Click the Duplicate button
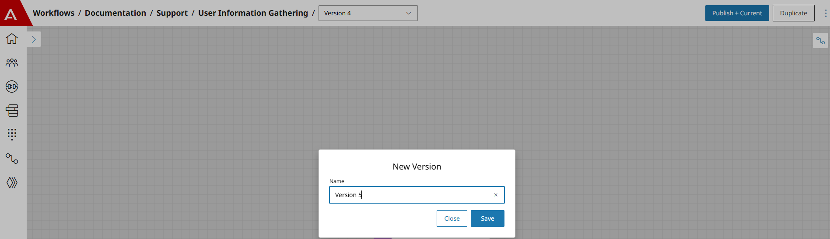The width and height of the screenshot is (830, 239). (793, 13)
